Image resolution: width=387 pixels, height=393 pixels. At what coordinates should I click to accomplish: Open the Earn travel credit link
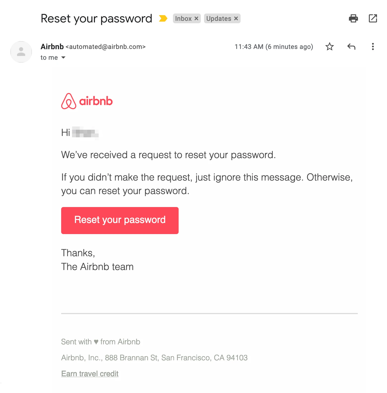point(90,374)
